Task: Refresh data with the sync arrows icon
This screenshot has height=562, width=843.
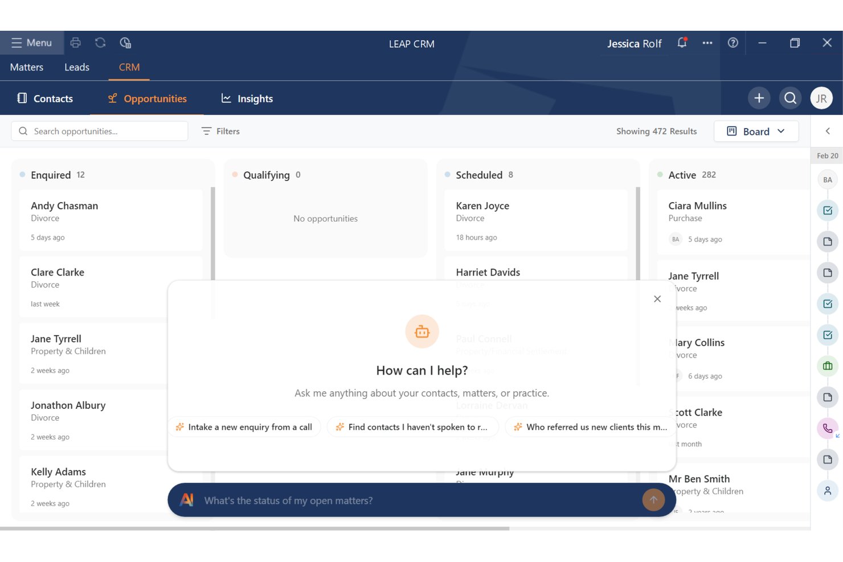Action: coord(100,43)
